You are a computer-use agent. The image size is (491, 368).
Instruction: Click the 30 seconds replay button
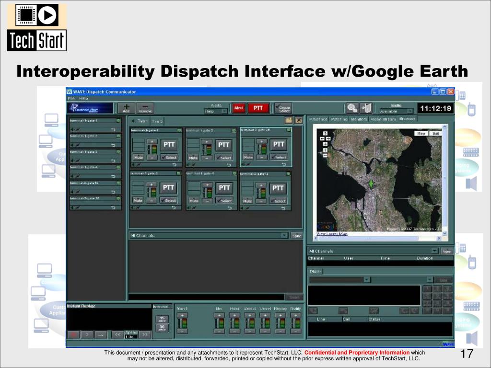[x=162, y=328]
